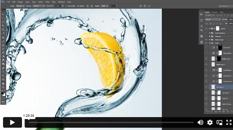Open the File menu
This screenshot has height=130, width=233.
click(x=9, y=2)
